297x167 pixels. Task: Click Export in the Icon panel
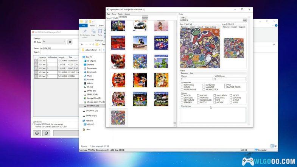click(x=242, y=27)
